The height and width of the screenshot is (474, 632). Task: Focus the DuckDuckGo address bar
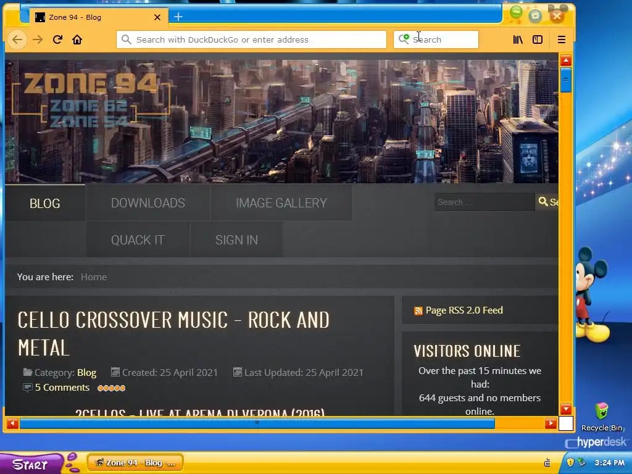[251, 39]
